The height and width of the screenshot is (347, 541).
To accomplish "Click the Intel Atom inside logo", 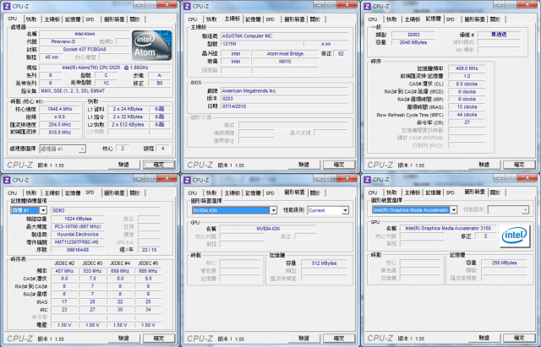I will (152, 46).
